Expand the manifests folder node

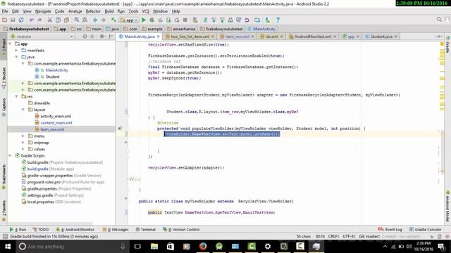coord(17,51)
